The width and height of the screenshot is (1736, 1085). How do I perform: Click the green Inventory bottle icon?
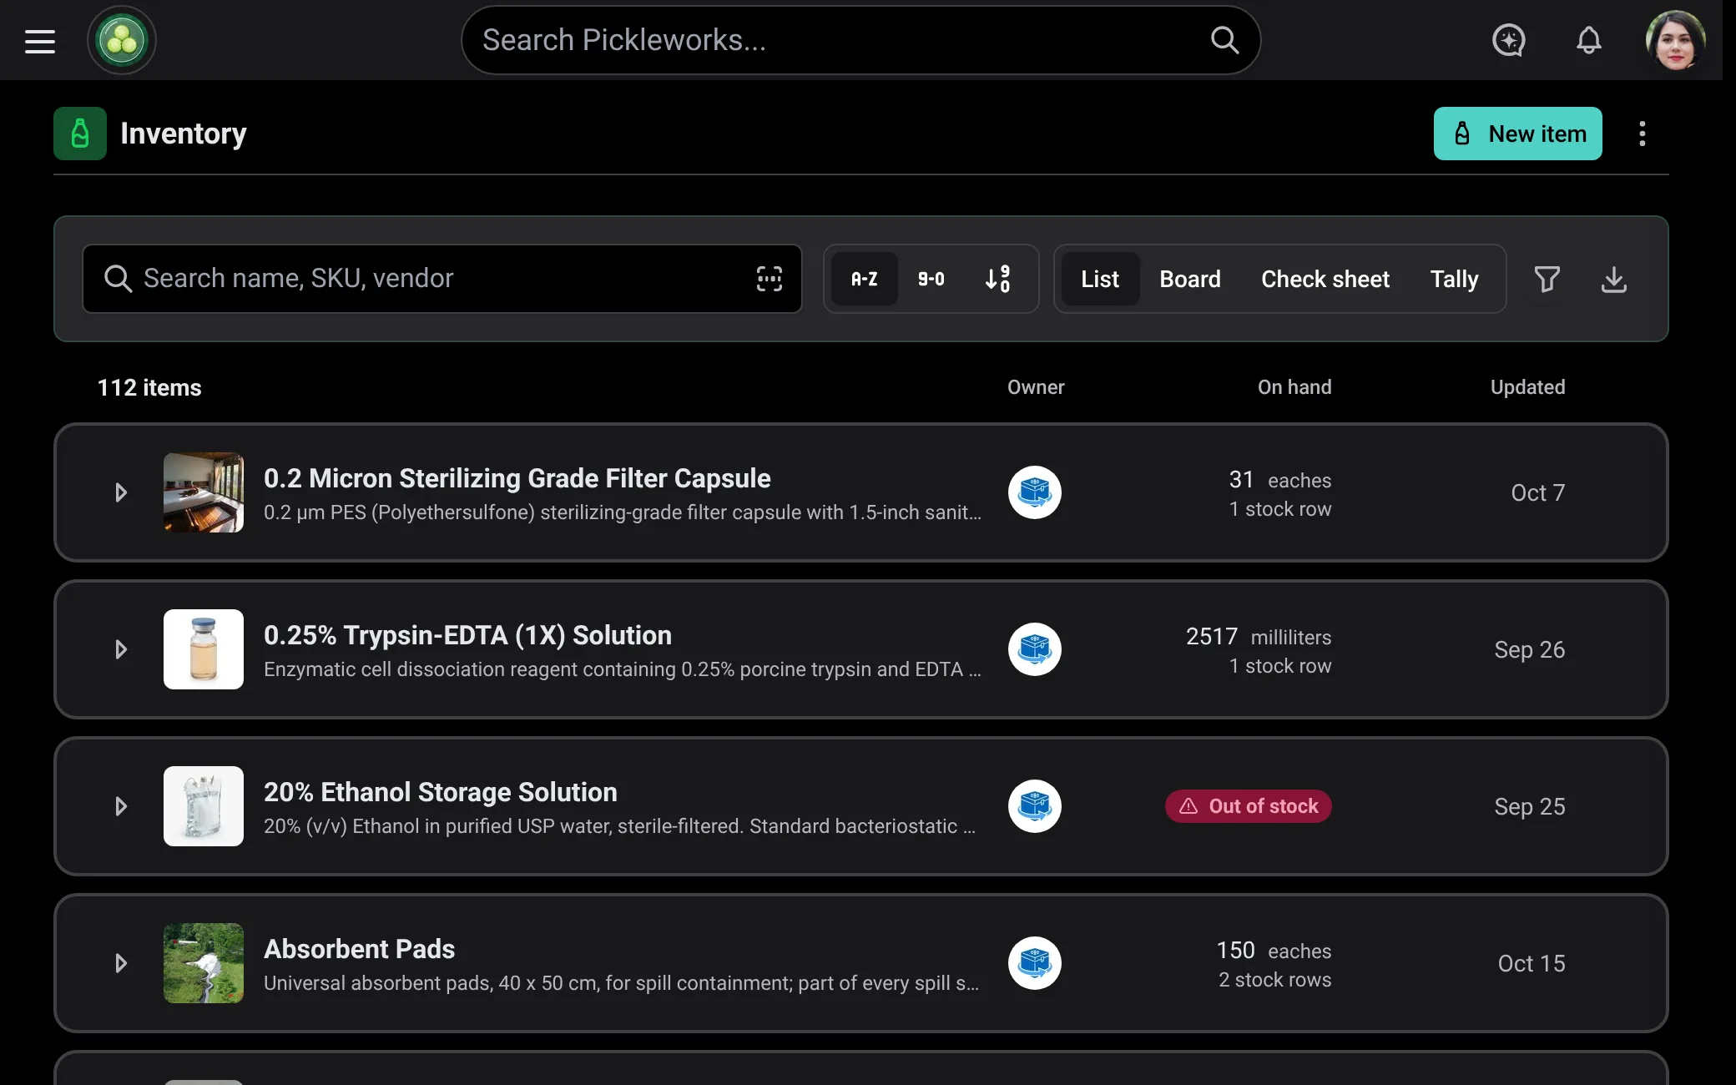tap(80, 134)
